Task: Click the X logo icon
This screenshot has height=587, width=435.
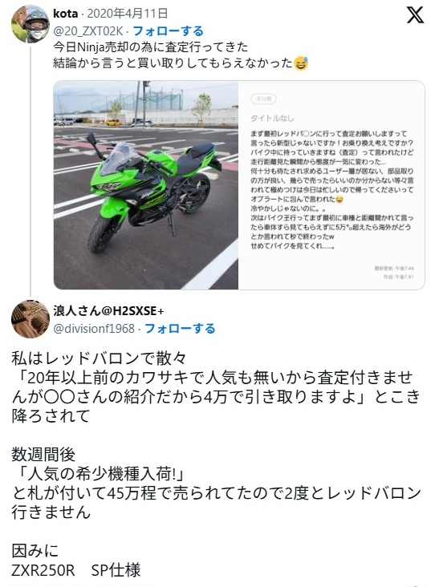Action: (x=415, y=14)
